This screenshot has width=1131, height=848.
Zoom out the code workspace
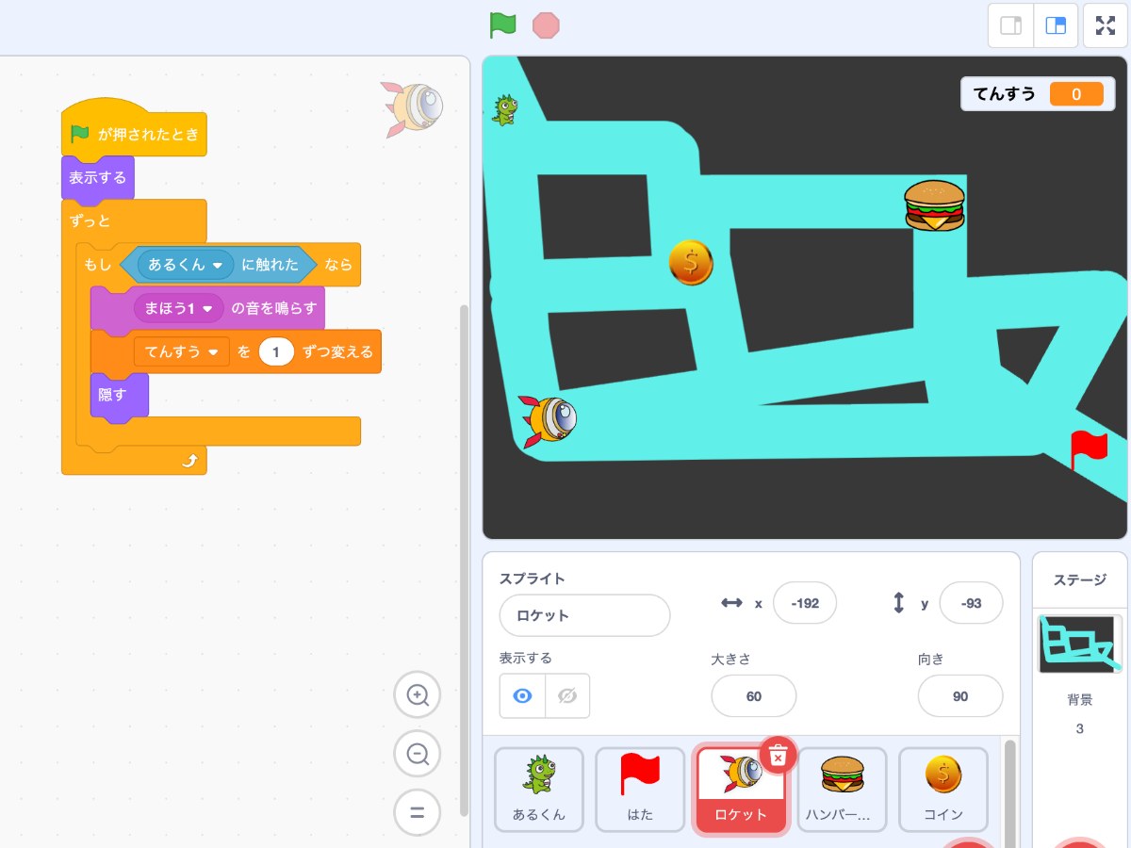pyautogui.click(x=418, y=754)
